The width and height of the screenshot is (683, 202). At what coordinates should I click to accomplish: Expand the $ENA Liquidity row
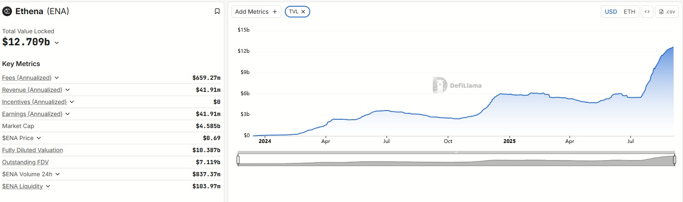[48, 186]
